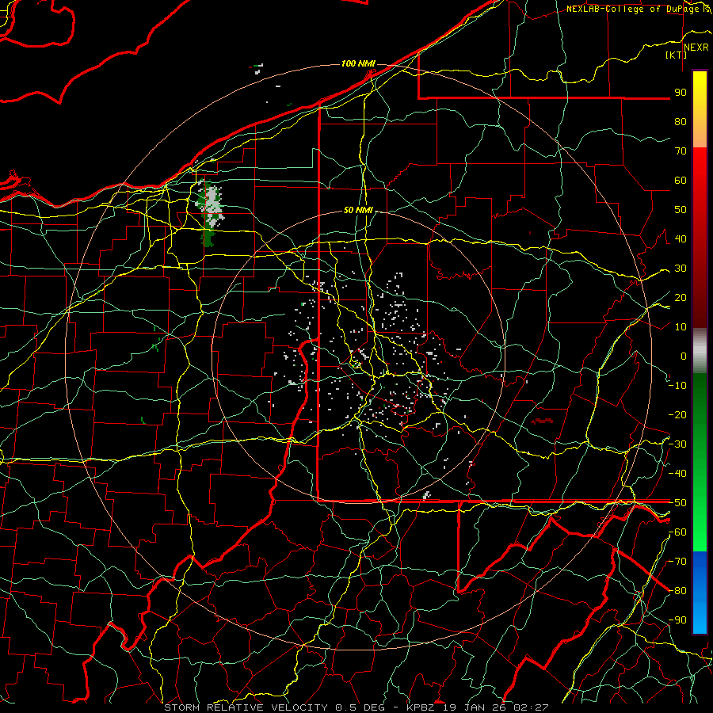Click the -40 value on velocity scale
The image size is (713, 713).
click(677, 474)
